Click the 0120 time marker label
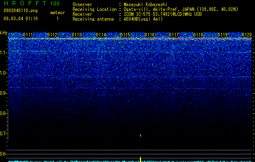 pos(247,35)
